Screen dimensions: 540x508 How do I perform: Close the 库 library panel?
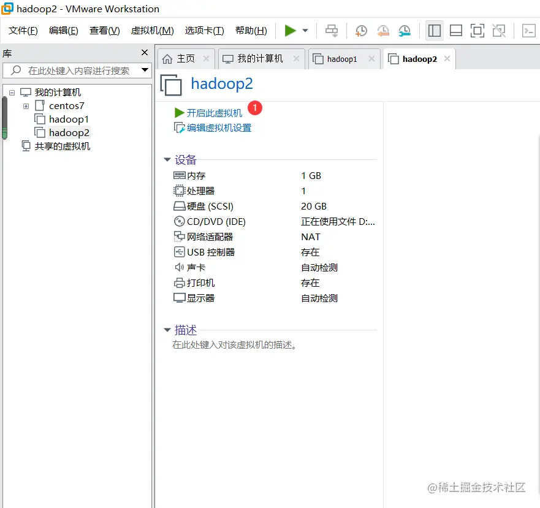(x=145, y=52)
